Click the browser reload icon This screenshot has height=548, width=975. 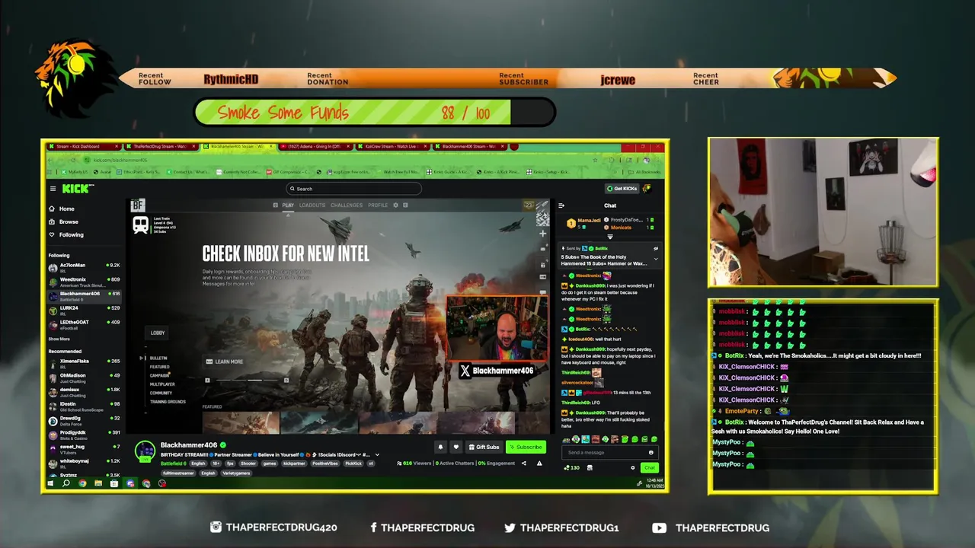coord(75,160)
